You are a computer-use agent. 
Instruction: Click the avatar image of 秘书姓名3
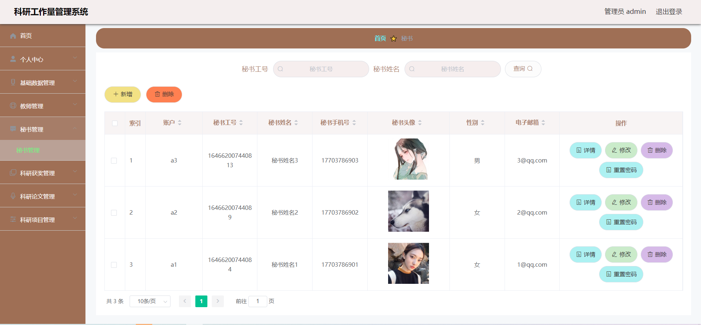coord(409,159)
